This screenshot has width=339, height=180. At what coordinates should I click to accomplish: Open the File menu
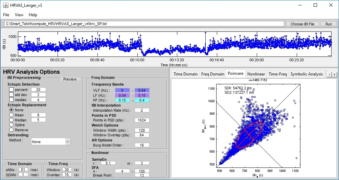click(x=6, y=15)
